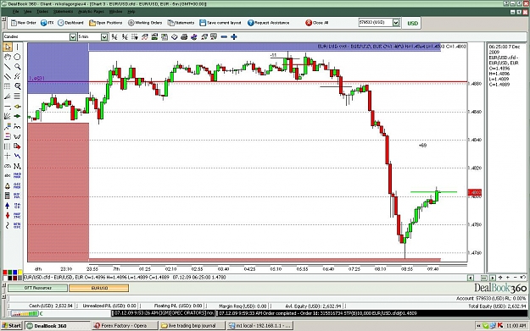
Task: Select the crosshair tool
Action: click(8, 156)
